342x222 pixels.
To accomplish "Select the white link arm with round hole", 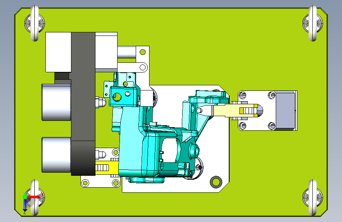I will click(x=132, y=67).
